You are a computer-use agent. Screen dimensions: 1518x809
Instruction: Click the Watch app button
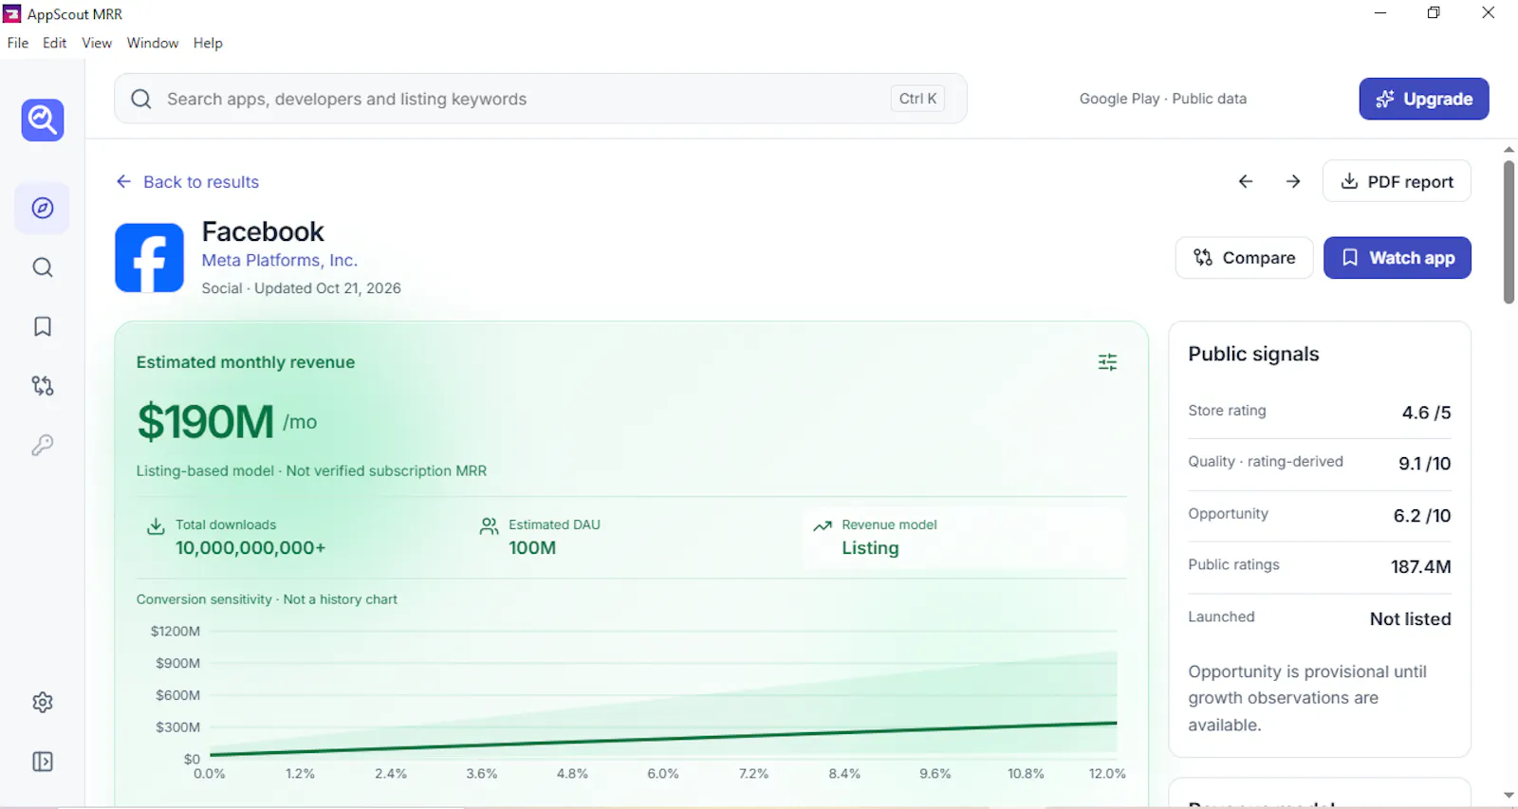pos(1398,258)
